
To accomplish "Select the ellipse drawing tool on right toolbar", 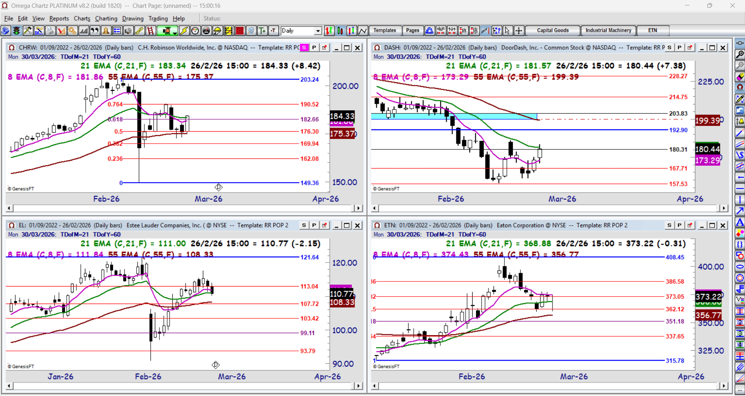I will pyautogui.click(x=740, y=267).
